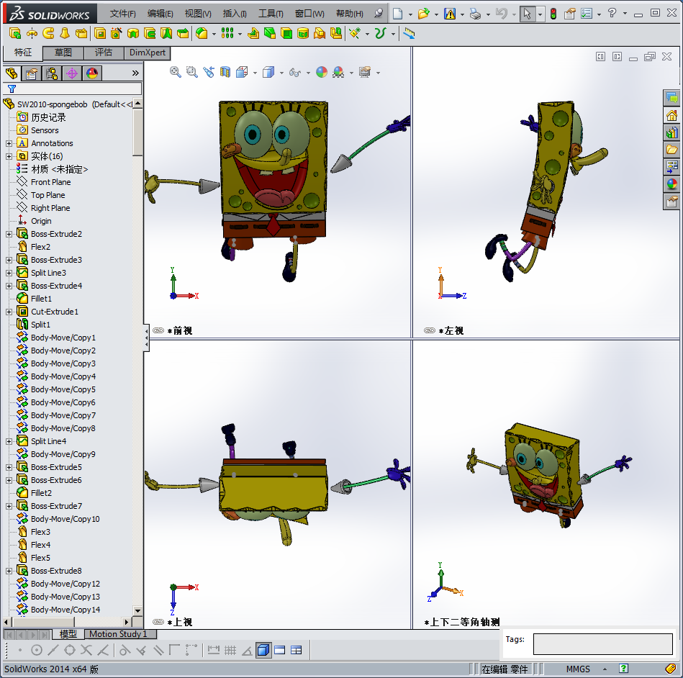683x678 pixels.
Task: Expand the Boss-Extrude2 feature
Action: pos(9,234)
